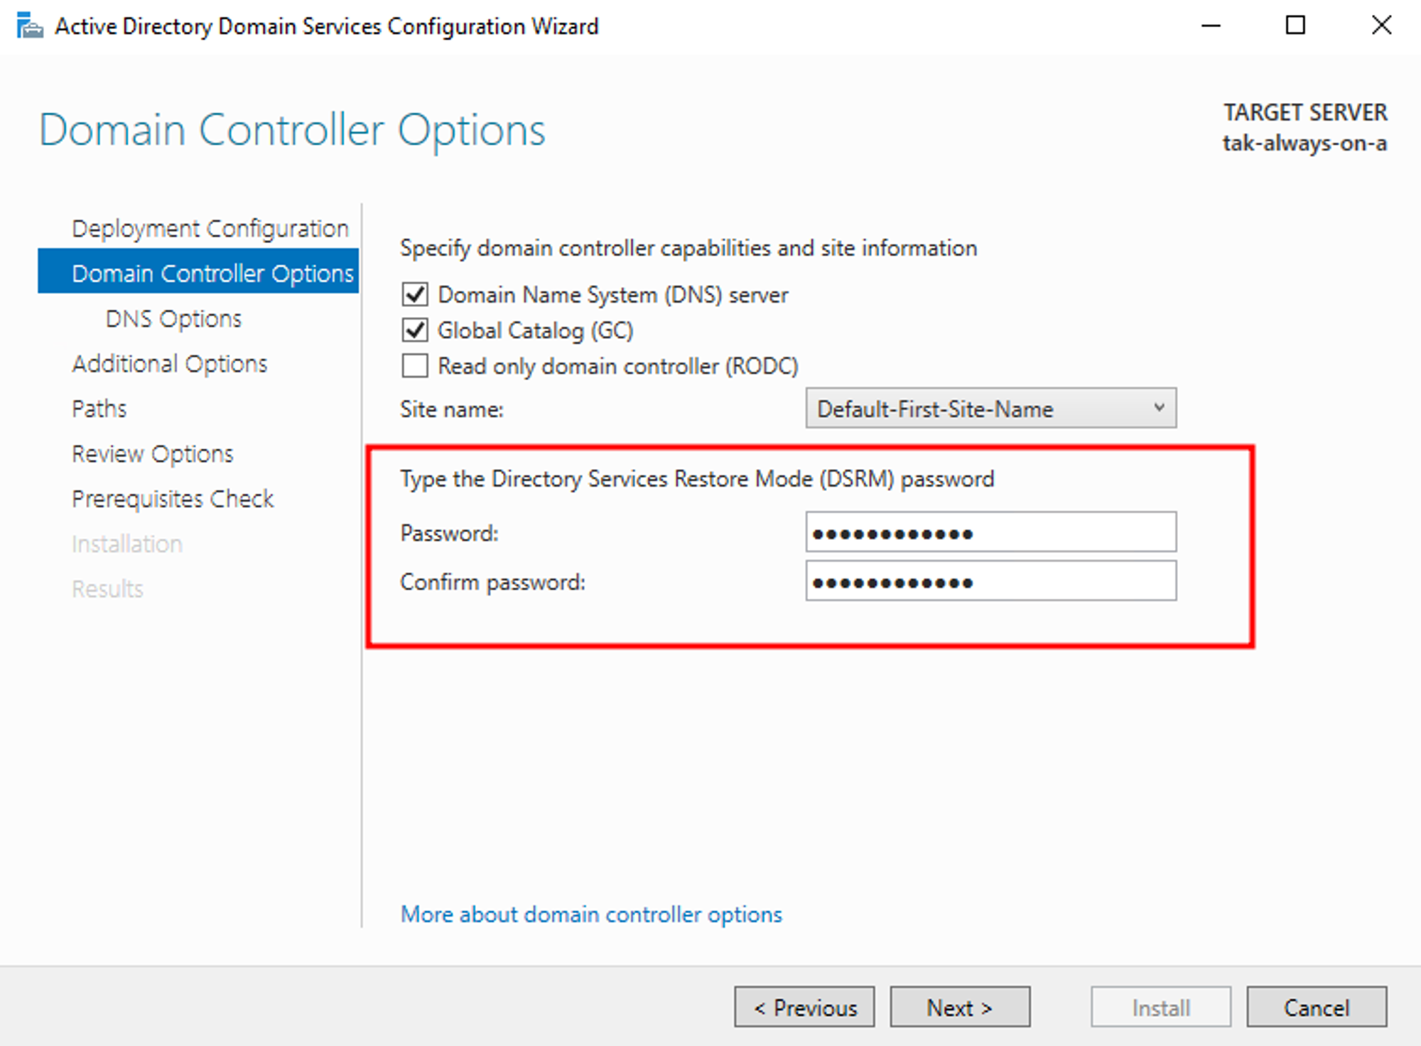
Task: Select DNS Options in sidebar
Action: [x=173, y=319]
